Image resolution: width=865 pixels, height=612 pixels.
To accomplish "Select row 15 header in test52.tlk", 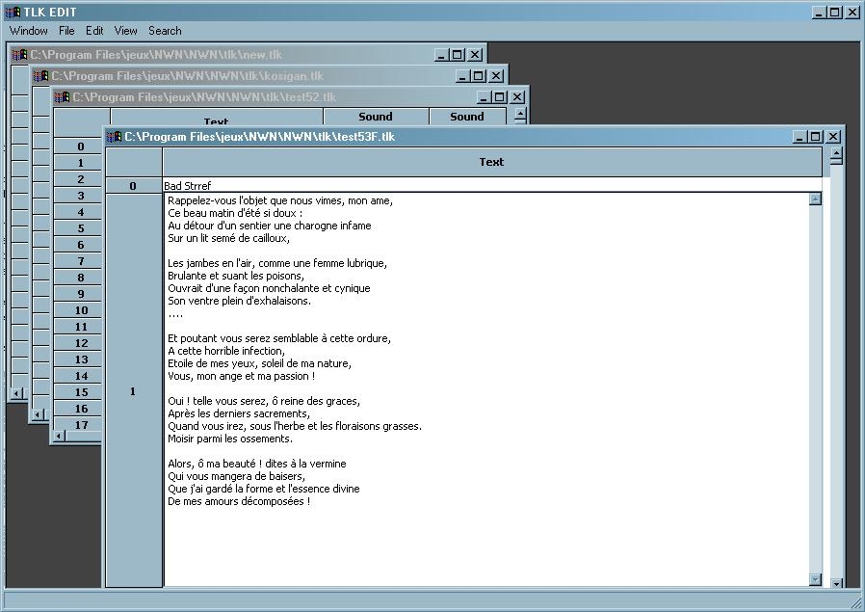I will tap(81, 392).
